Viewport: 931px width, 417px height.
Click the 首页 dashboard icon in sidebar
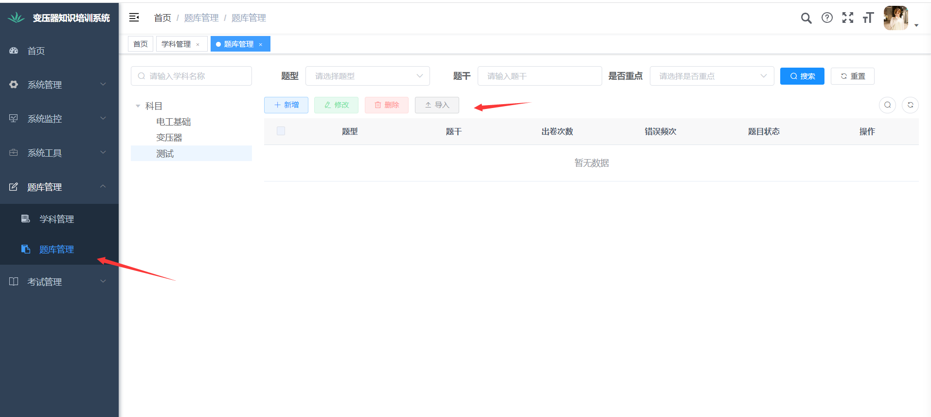14,51
